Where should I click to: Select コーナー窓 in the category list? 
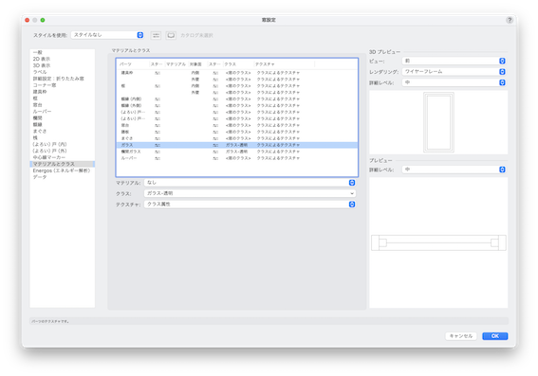click(62, 85)
